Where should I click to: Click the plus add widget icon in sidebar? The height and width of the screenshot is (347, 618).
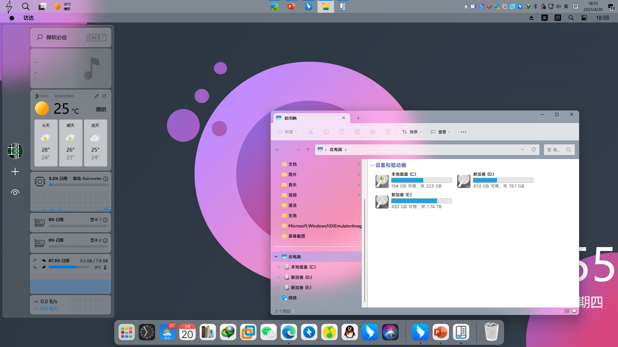(x=15, y=172)
